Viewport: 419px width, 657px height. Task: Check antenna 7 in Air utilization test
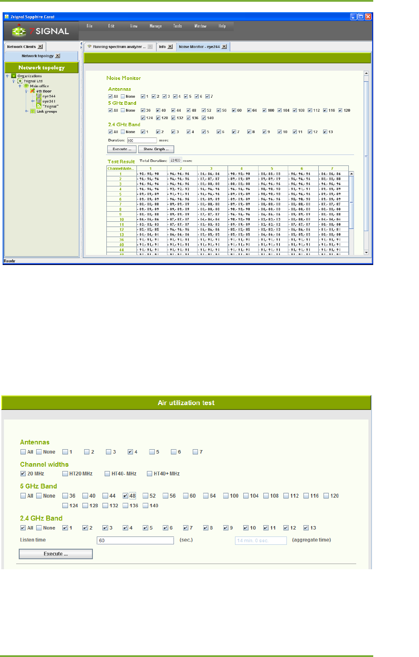(x=195, y=452)
